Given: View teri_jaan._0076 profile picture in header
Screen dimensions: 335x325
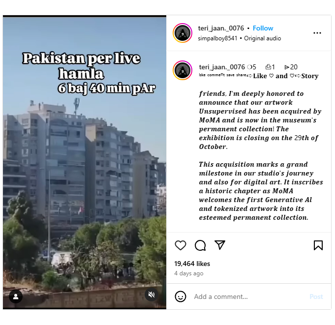Looking at the screenshot, I should click(183, 33).
